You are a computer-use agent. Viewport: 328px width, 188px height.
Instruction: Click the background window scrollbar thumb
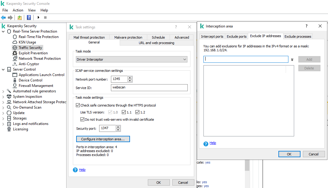pos(247,165)
